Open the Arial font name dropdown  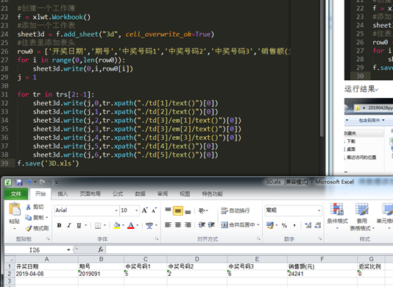pos(116,210)
